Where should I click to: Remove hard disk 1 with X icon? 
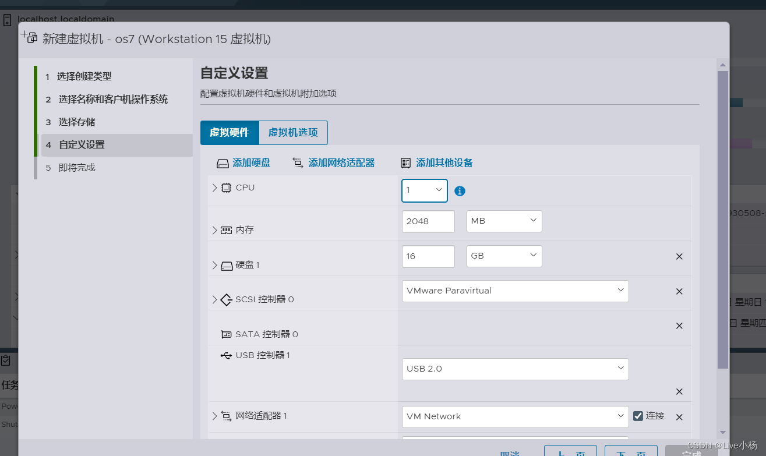tap(679, 256)
